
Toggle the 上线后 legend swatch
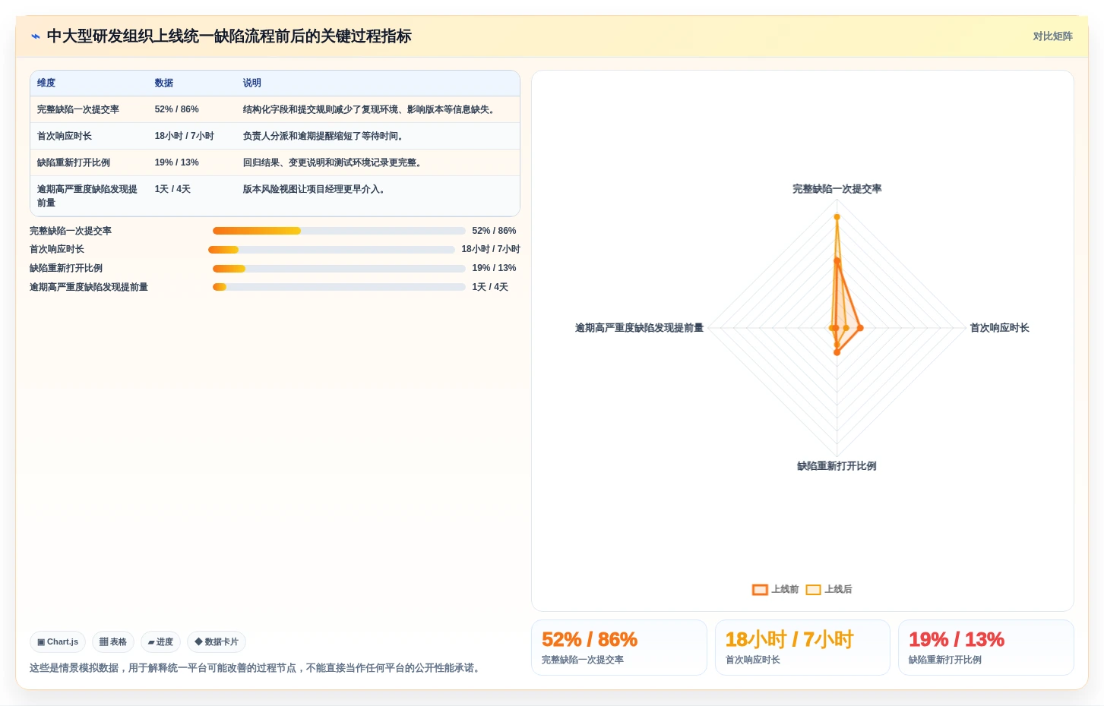(813, 590)
